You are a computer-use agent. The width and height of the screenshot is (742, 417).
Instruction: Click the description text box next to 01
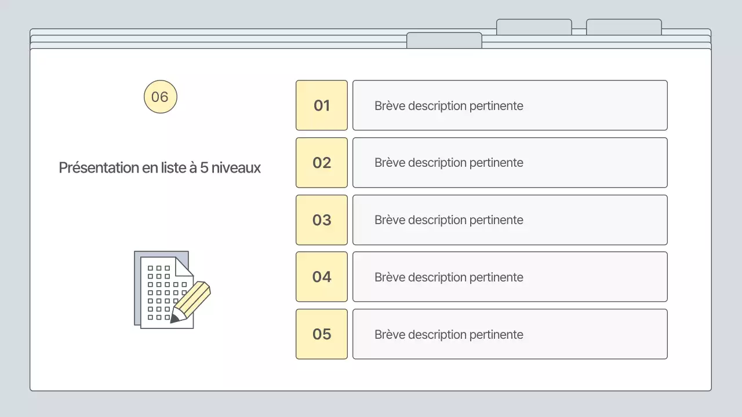tap(510, 105)
